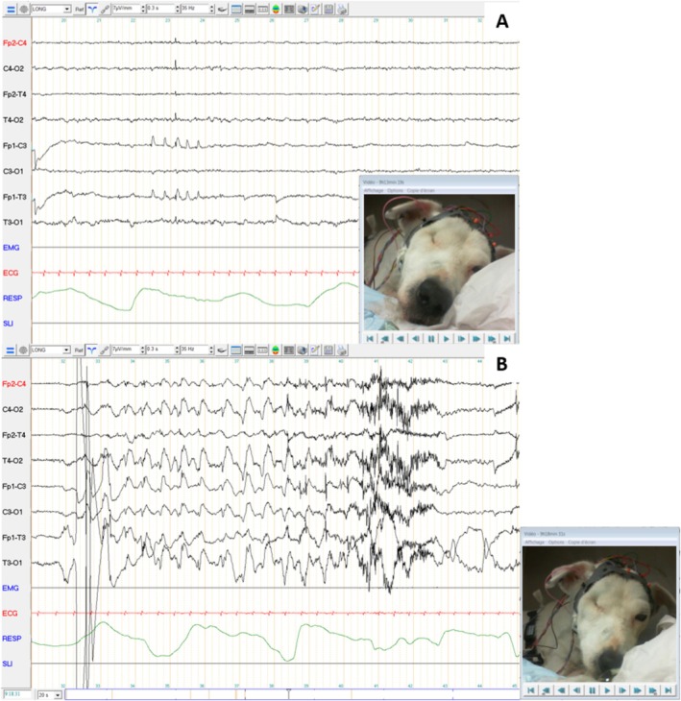
Task: Skip to video end in panel A video window
Action: click(507, 338)
